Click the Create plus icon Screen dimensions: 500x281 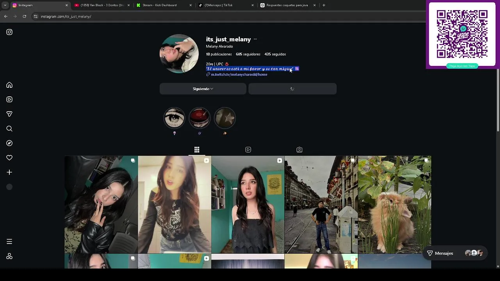[9, 172]
